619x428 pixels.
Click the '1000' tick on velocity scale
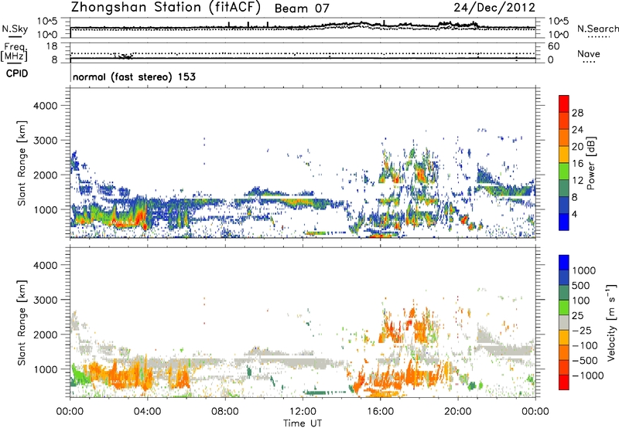[x=583, y=270]
